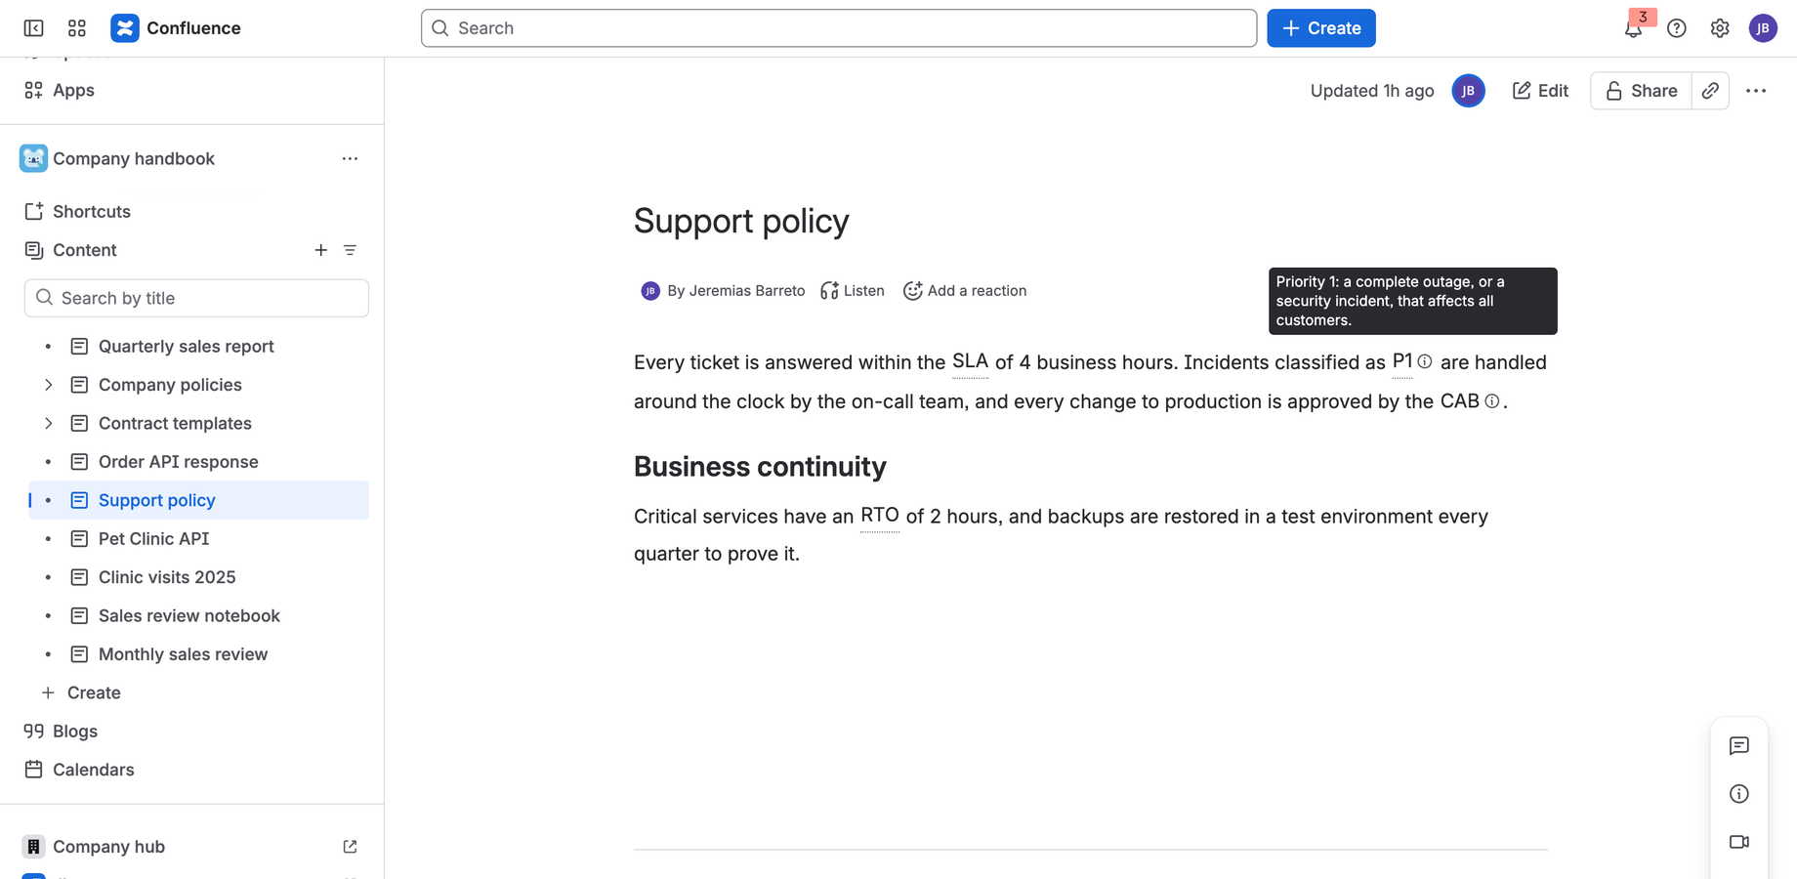Click the Search by title field

(x=196, y=298)
